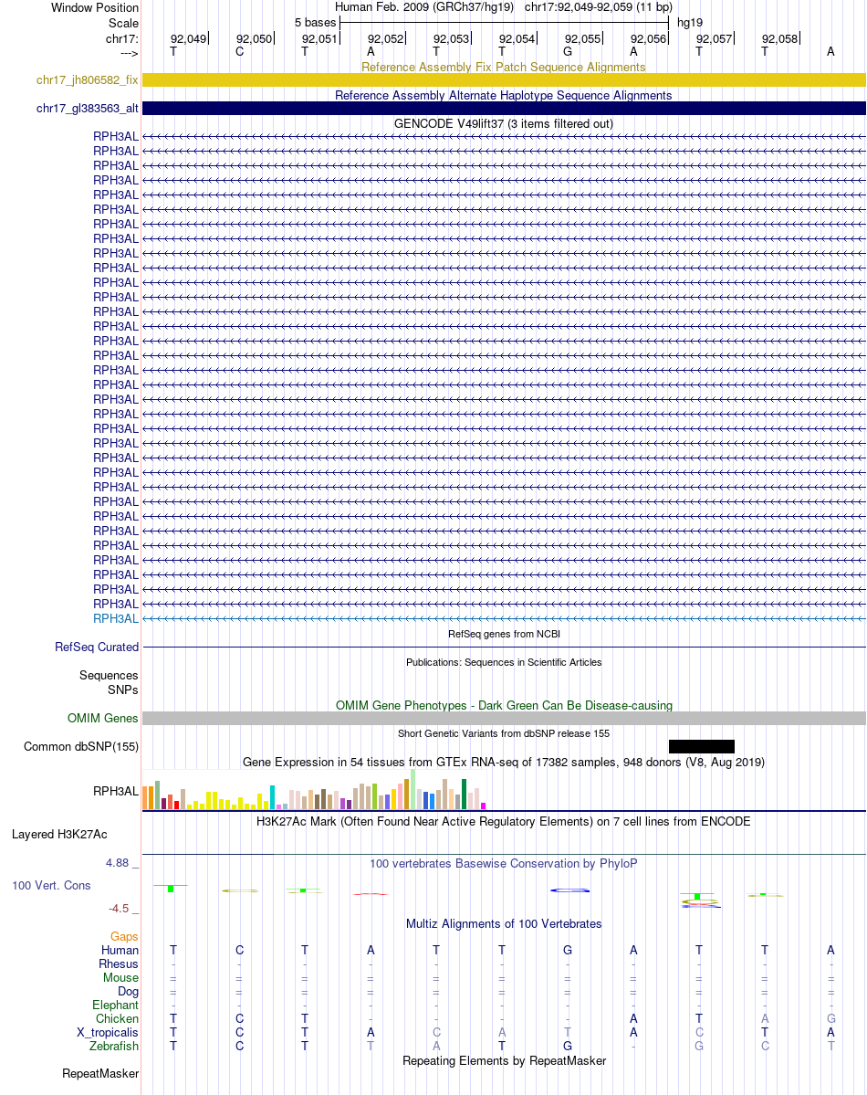The height and width of the screenshot is (1095, 867).
Task: Click the -4.5 PhyloP lower scale value
Action: coord(119,909)
